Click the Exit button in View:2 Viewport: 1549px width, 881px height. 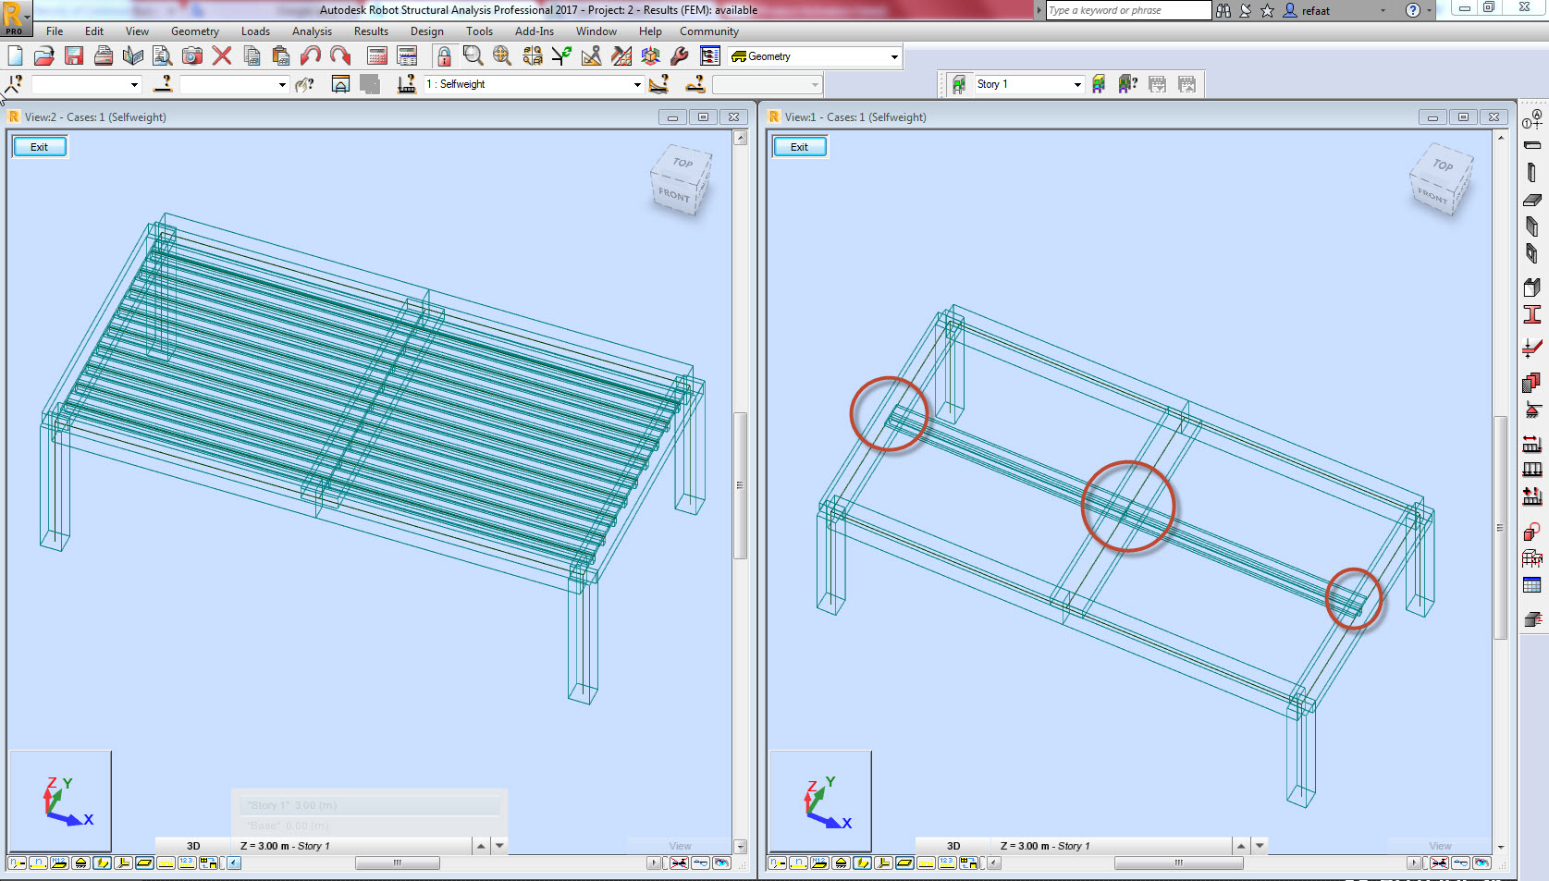click(39, 146)
